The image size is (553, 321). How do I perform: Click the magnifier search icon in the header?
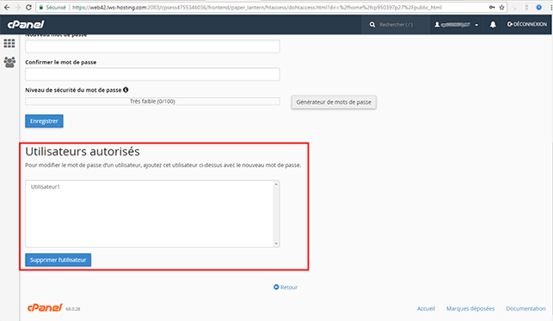[372, 25]
